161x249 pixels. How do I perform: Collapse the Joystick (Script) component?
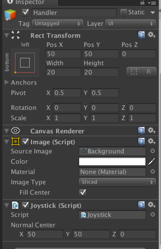tap(7, 205)
